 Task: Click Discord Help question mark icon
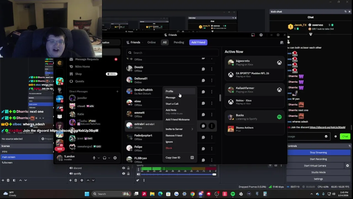pyautogui.click(x=261, y=35)
